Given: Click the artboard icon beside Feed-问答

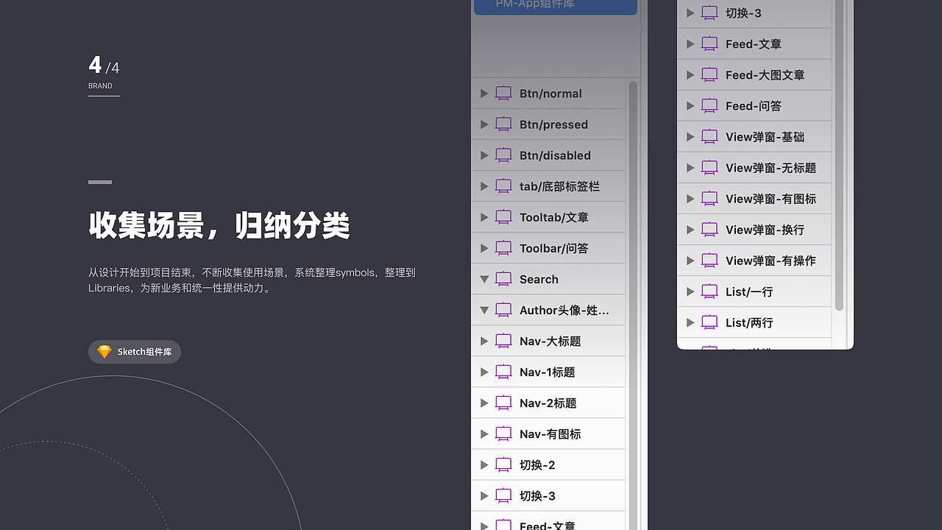Looking at the screenshot, I should (x=709, y=106).
